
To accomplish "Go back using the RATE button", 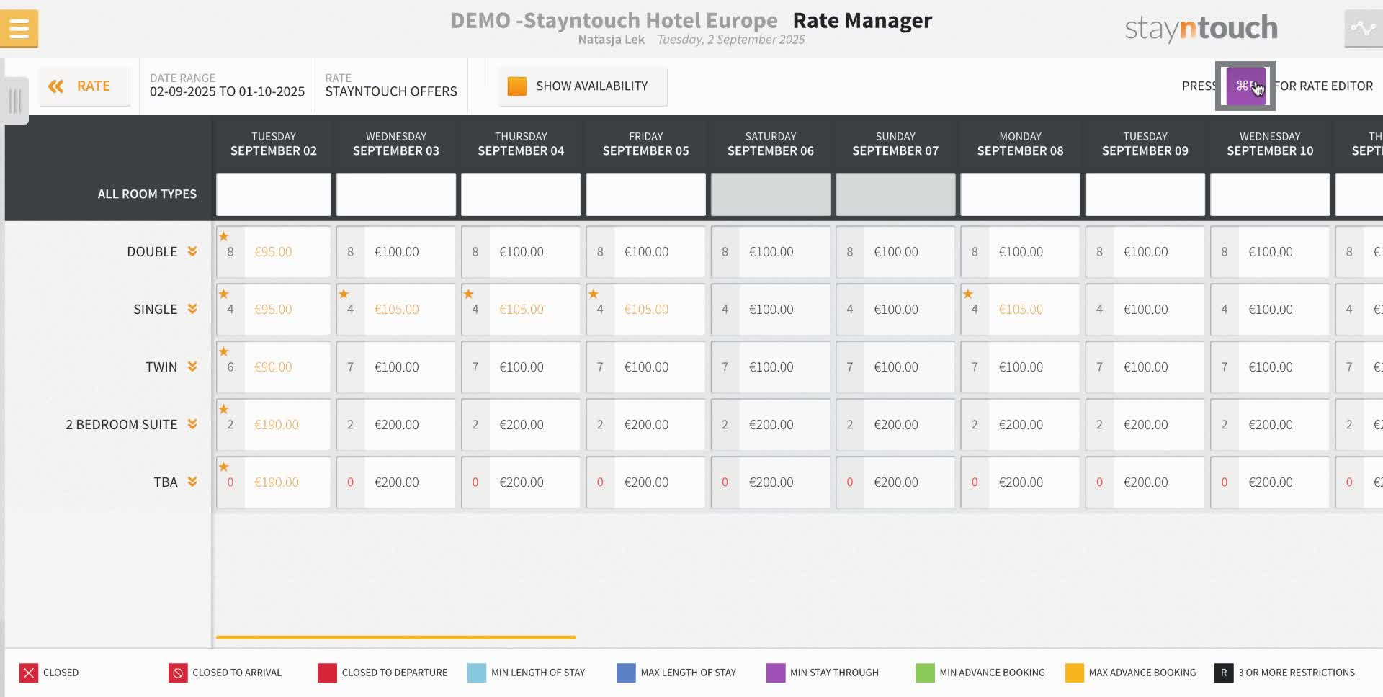I will click(84, 86).
